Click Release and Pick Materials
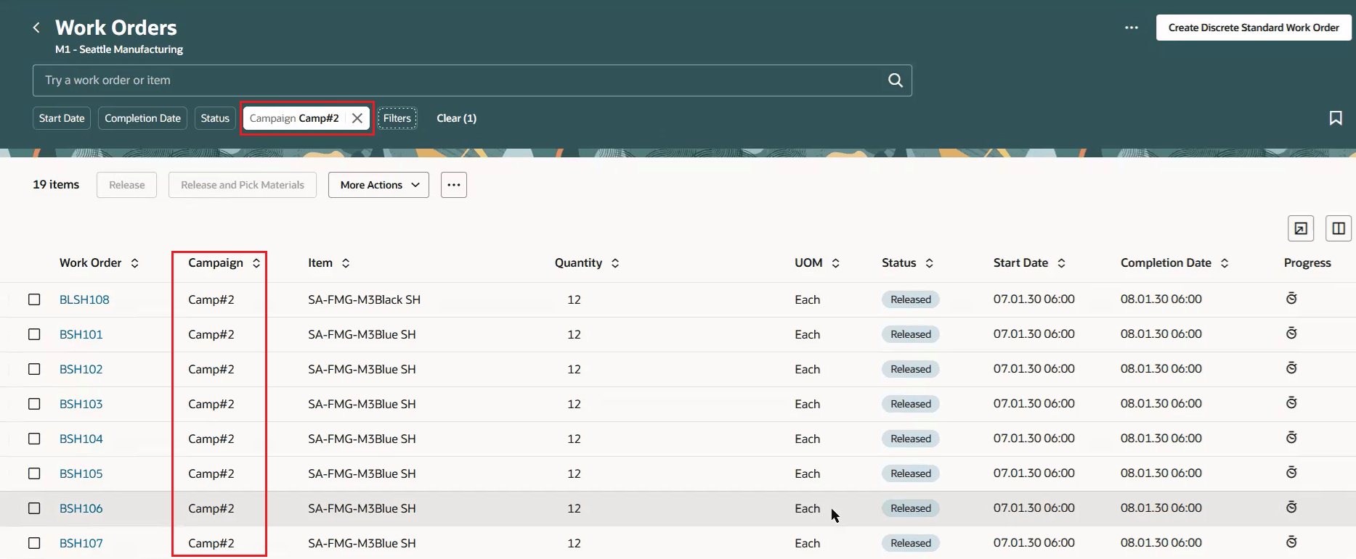Screen dimensions: 1356x559 243,185
